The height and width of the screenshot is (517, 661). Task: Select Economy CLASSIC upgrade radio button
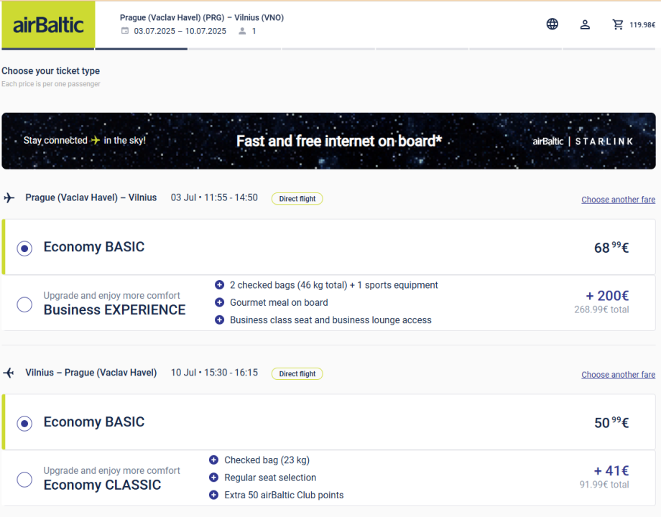[24, 480]
